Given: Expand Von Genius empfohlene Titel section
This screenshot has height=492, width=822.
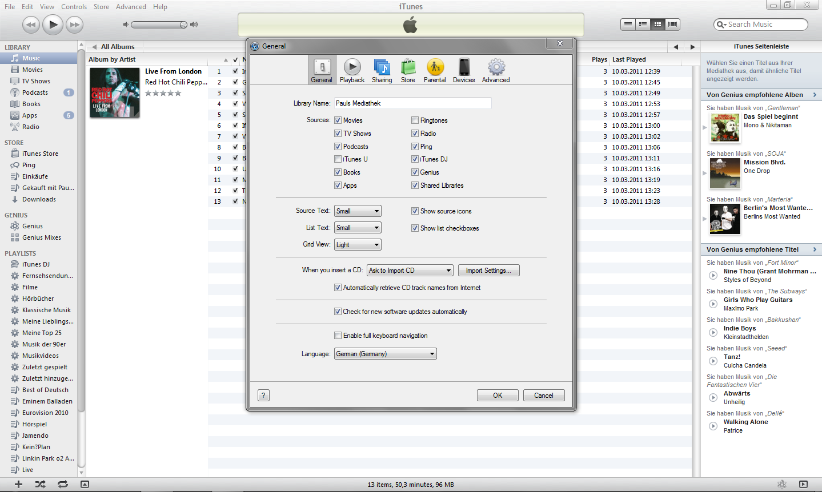Looking at the screenshot, I should pyautogui.click(x=815, y=249).
